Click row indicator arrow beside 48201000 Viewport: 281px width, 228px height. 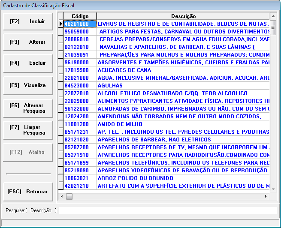[60, 24]
